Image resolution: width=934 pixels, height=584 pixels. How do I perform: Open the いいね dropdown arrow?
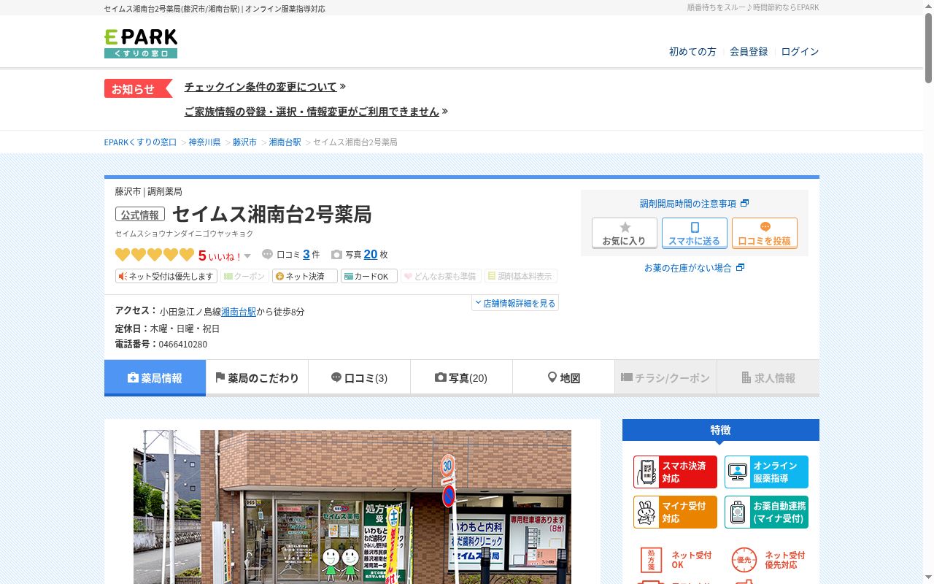247,255
